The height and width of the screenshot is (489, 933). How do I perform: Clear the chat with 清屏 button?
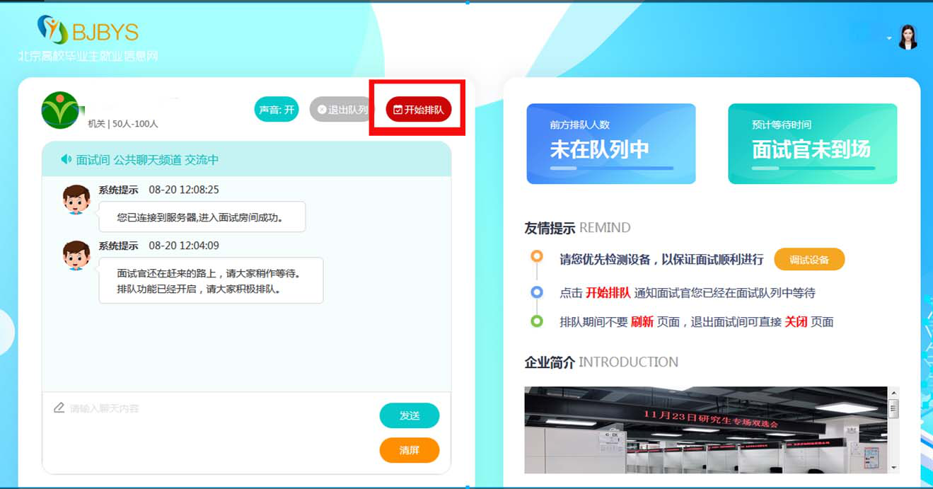click(410, 450)
